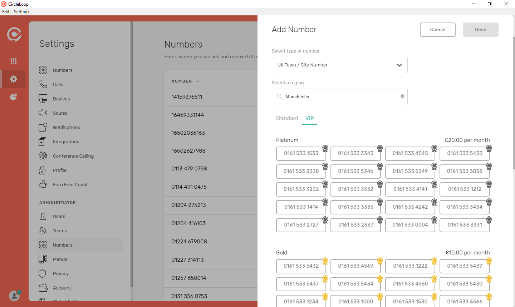Click the settings gear sidebar icon
The height and width of the screenshot is (307, 515).
click(x=14, y=79)
